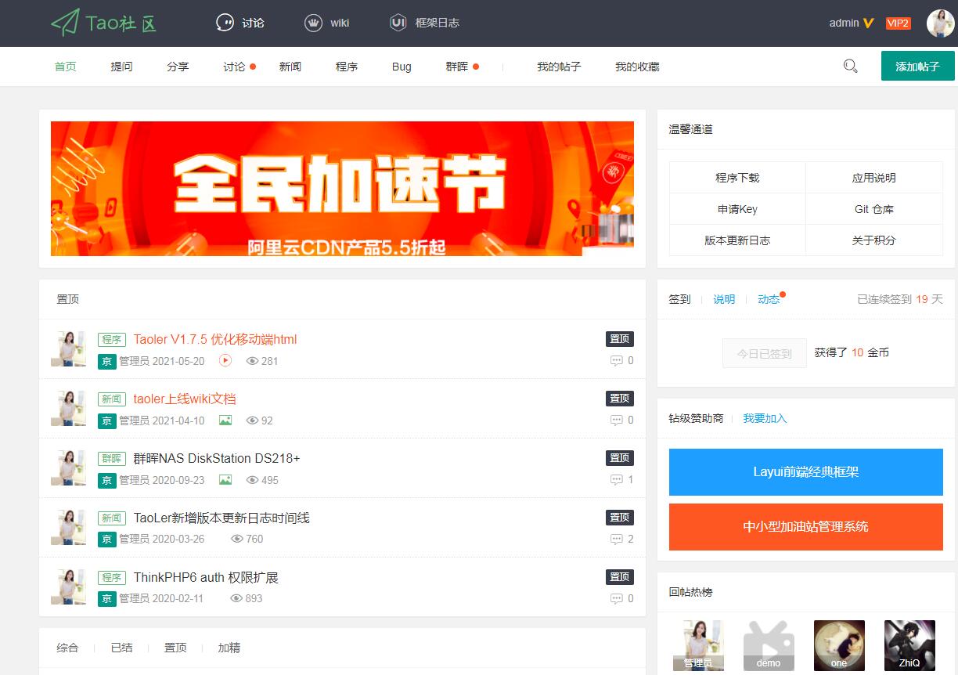The image size is (958, 675).
Task: Click the 添加帖子 button
Action: [x=917, y=66]
